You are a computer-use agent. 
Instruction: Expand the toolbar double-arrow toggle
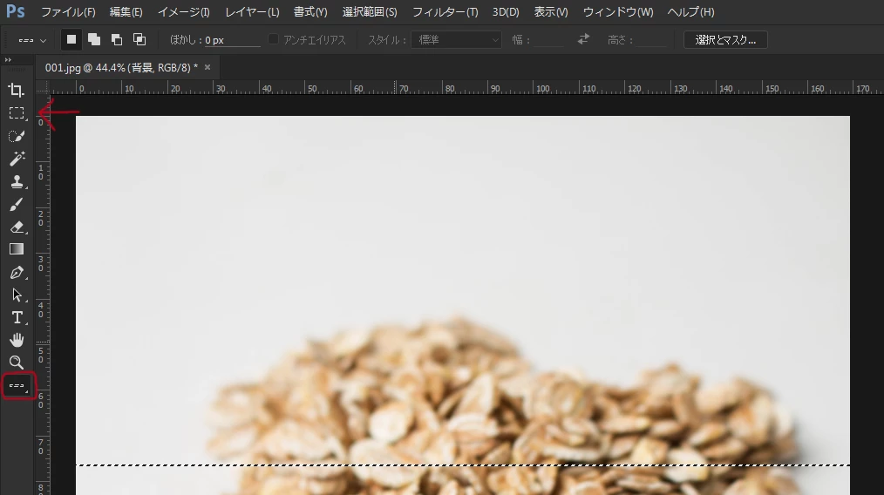click(x=8, y=60)
